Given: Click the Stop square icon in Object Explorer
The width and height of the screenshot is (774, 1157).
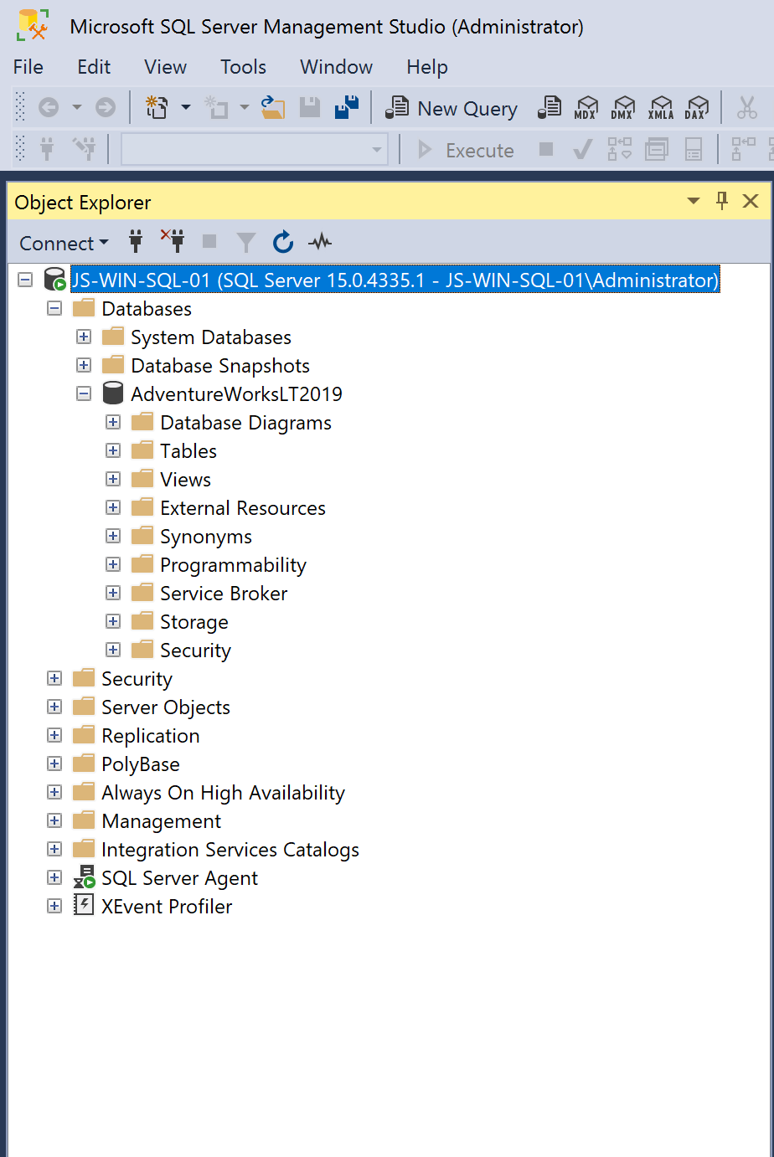Looking at the screenshot, I should [209, 242].
